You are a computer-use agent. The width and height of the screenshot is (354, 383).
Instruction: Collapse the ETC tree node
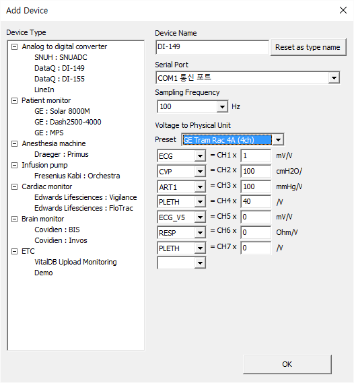pos(15,251)
